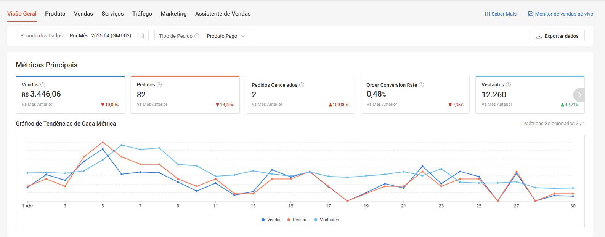605x237 pixels.
Task: Click the calendar icon in date period field
Action: coord(141,36)
